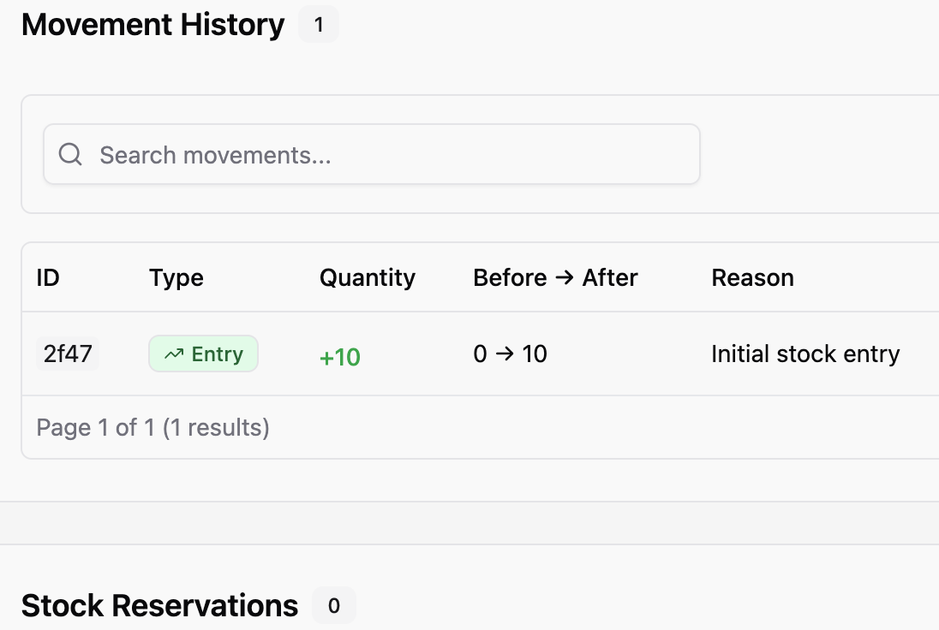Screen dimensions: 939x630
Task: Sort by the ID column header
Action: pyautogui.click(x=48, y=277)
